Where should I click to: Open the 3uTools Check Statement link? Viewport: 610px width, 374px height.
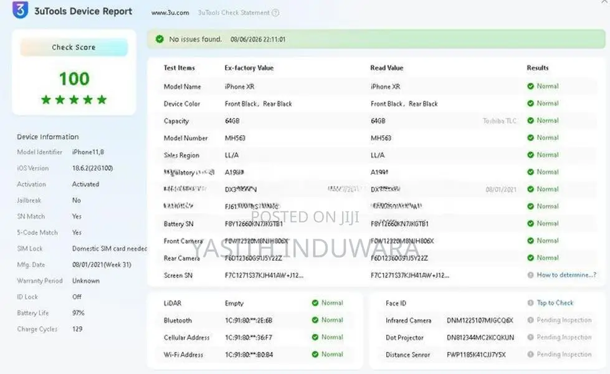click(x=234, y=13)
